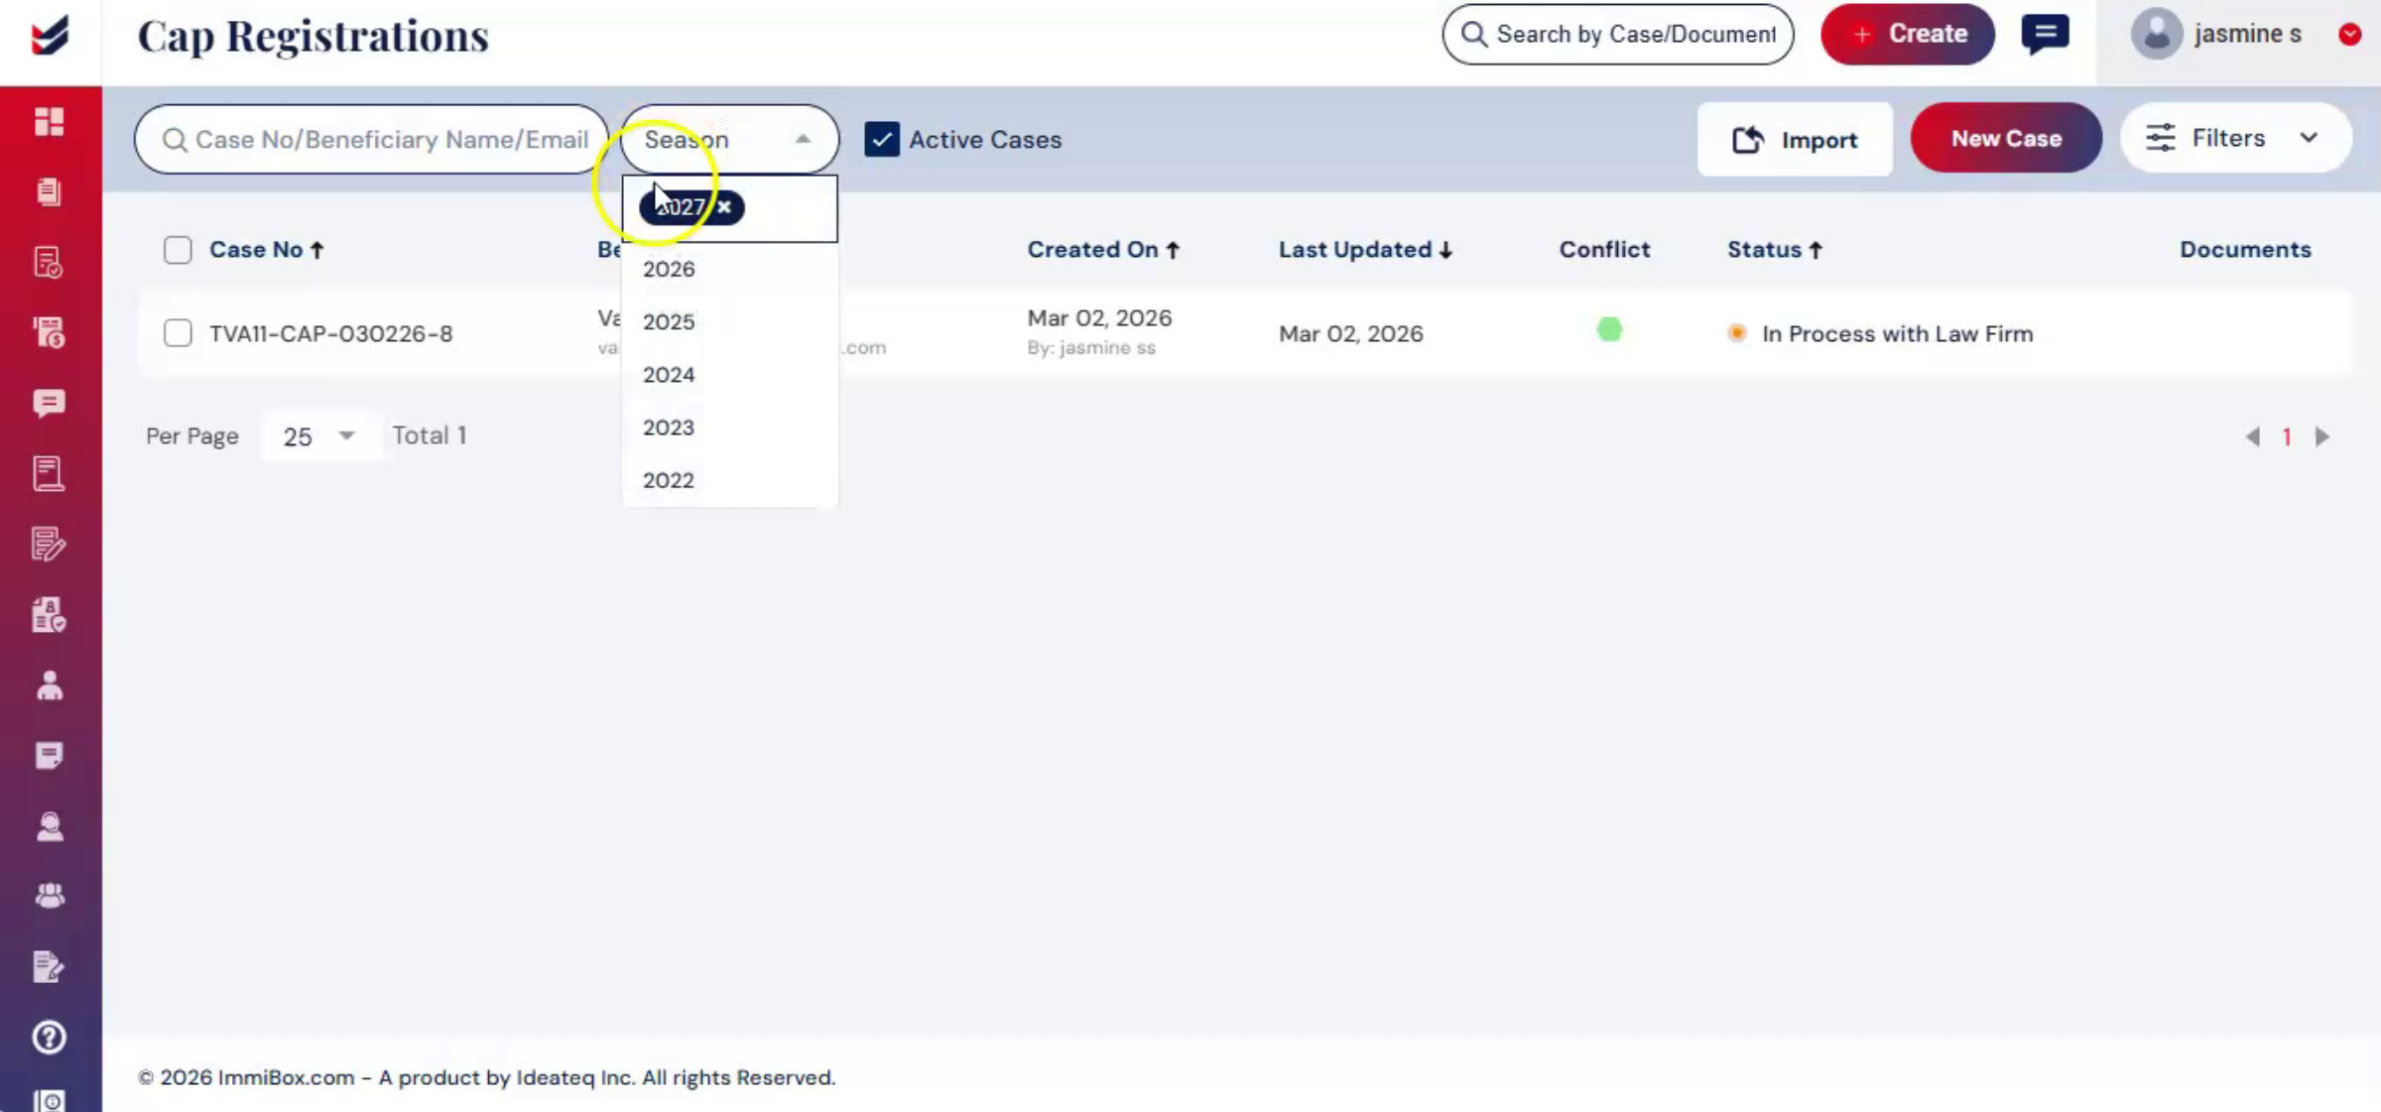Choose 2024 from season list
This screenshot has height=1112, width=2381.
pos(729,374)
